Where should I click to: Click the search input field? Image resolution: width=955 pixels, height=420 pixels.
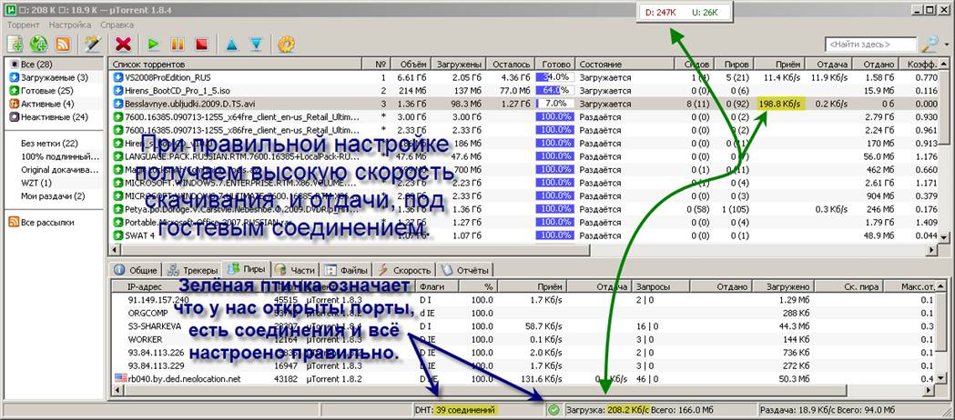click(869, 44)
